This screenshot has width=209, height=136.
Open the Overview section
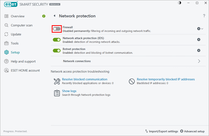coord(18,16)
